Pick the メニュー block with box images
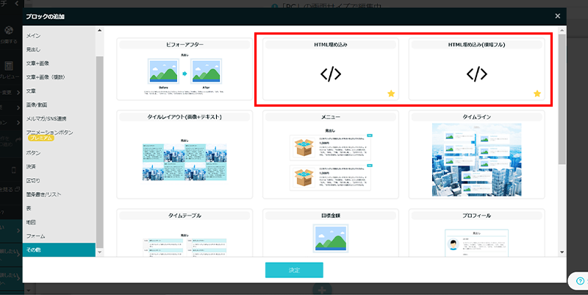 [x=331, y=160]
